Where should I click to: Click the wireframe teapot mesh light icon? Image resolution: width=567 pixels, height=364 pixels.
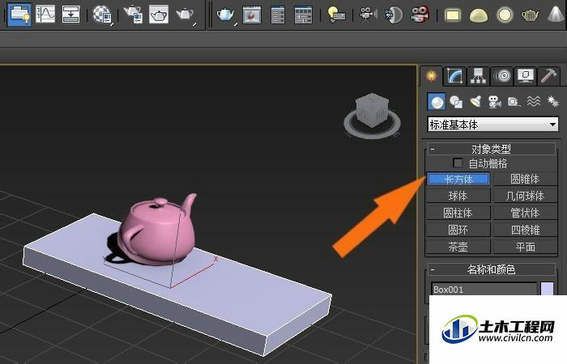530,15
